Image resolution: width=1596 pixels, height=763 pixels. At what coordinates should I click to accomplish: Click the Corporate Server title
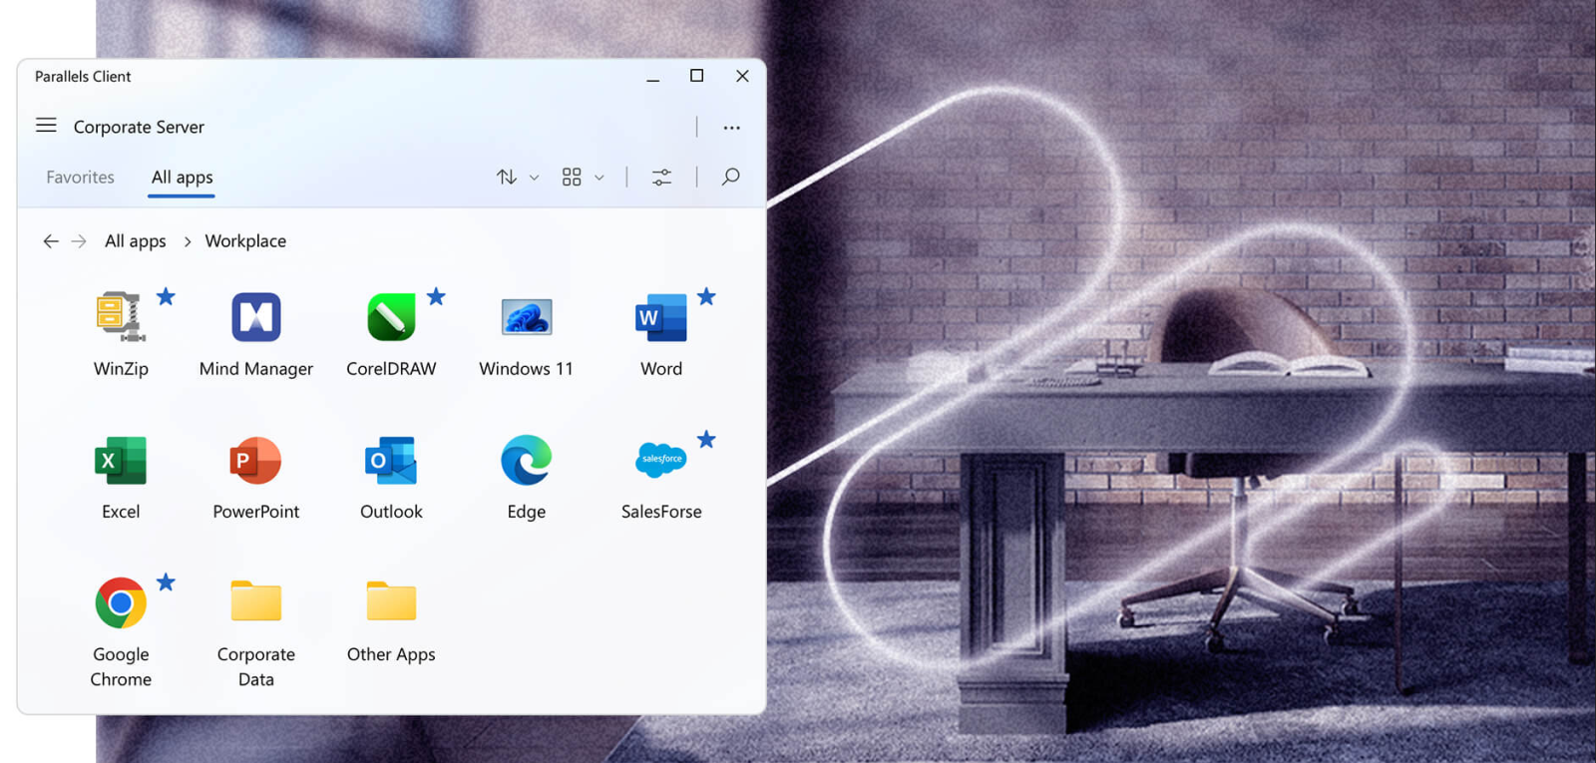pyautogui.click(x=139, y=127)
